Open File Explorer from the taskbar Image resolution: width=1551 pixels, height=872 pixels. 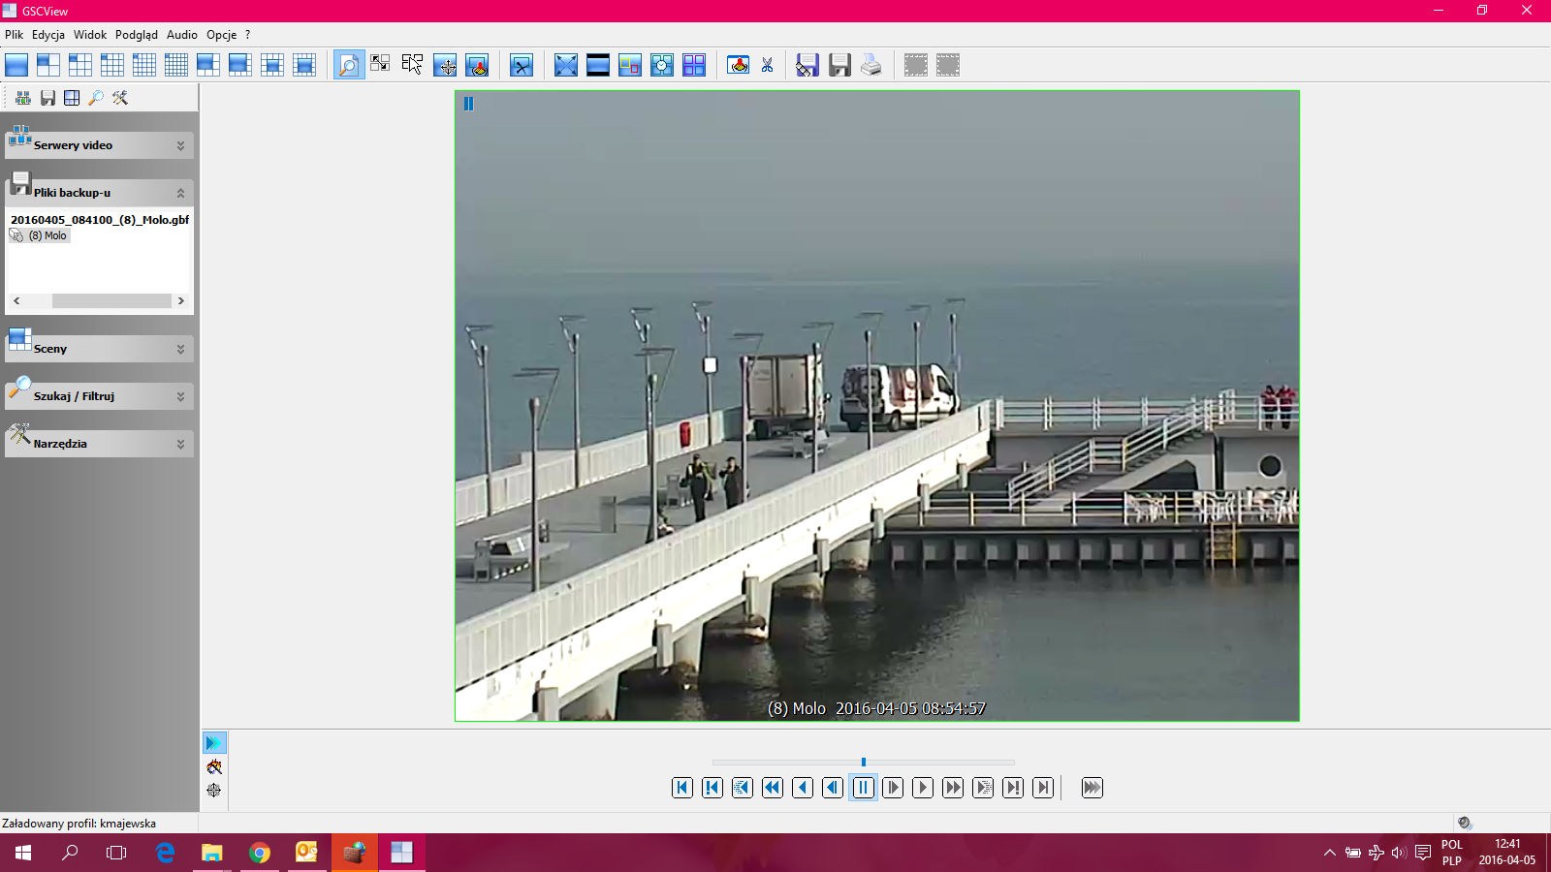click(x=211, y=853)
